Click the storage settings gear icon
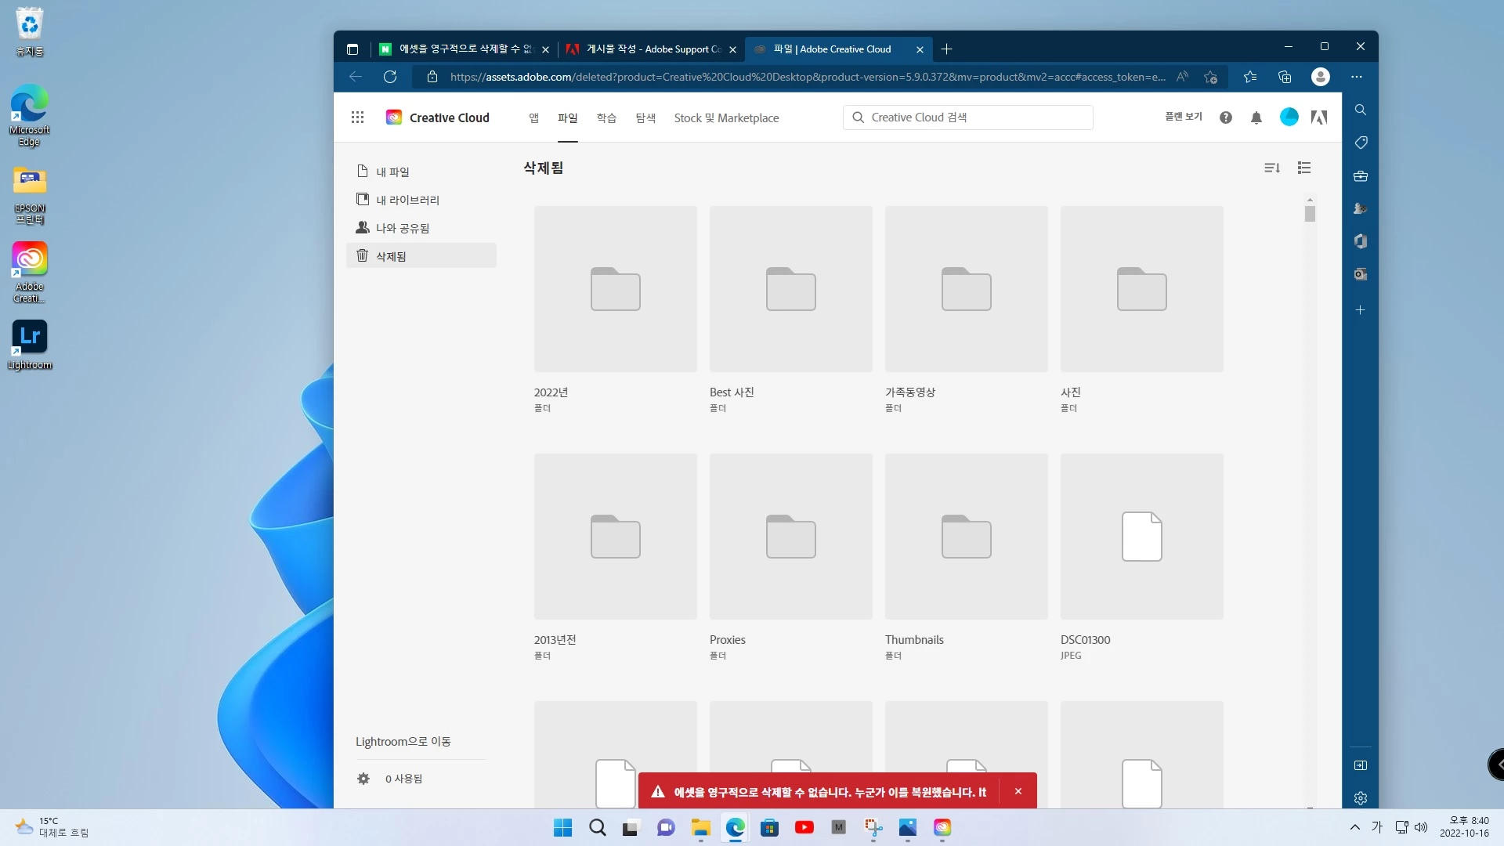 [x=363, y=779]
